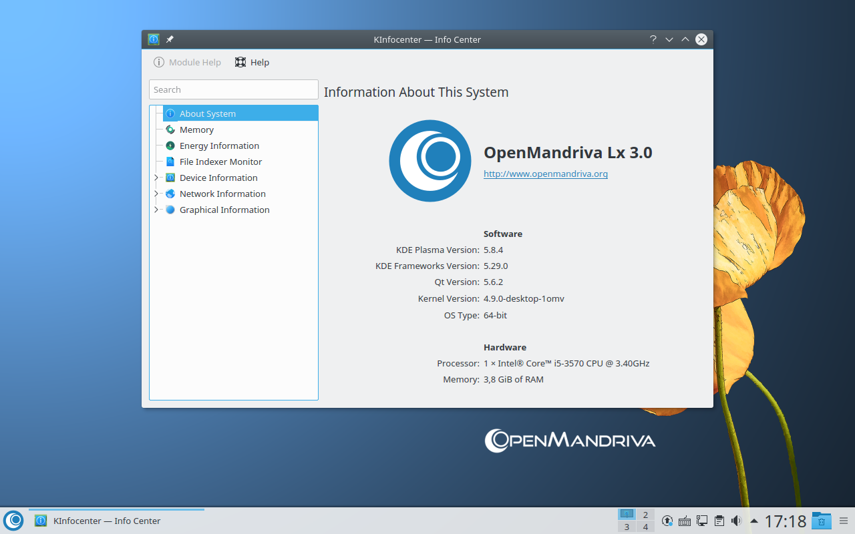This screenshot has width=855, height=534.
Task: Expand the Device Information tree node
Action: pos(156,178)
